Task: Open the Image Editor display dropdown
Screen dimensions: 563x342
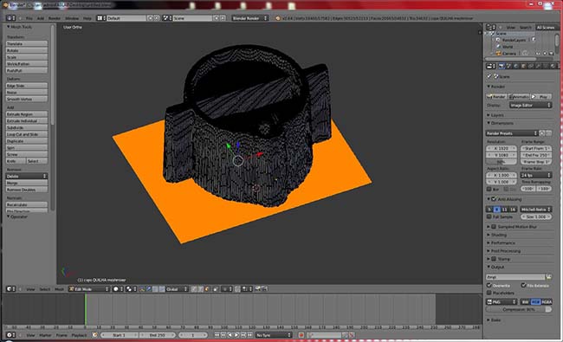Action: (530, 106)
